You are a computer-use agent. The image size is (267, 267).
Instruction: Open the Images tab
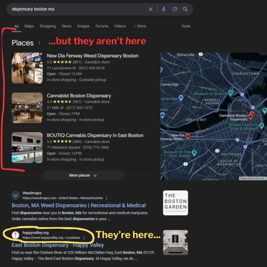[x=83, y=26]
